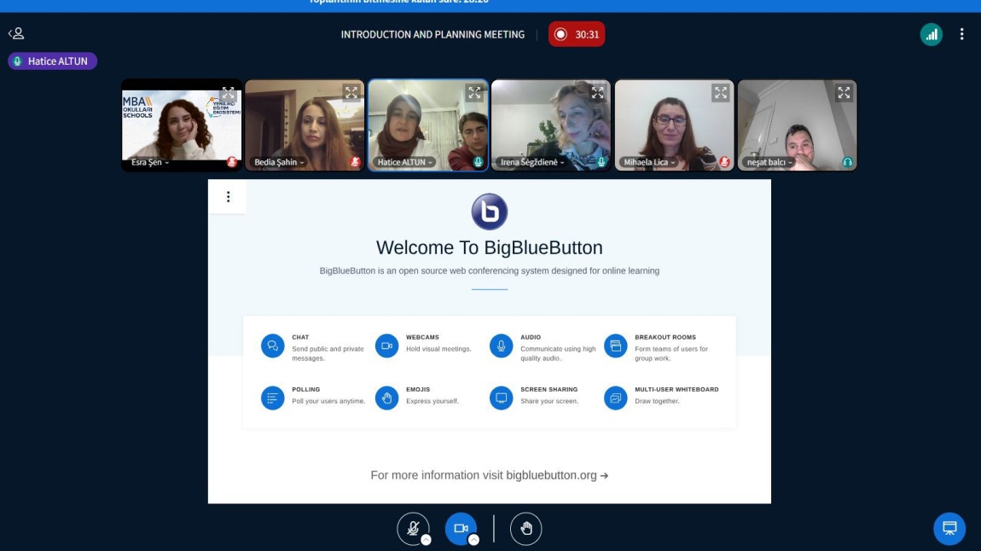Click the MULTI-USER WHITEBOARD label

(x=677, y=390)
